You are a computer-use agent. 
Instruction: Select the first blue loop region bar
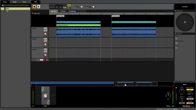tap(78, 22)
